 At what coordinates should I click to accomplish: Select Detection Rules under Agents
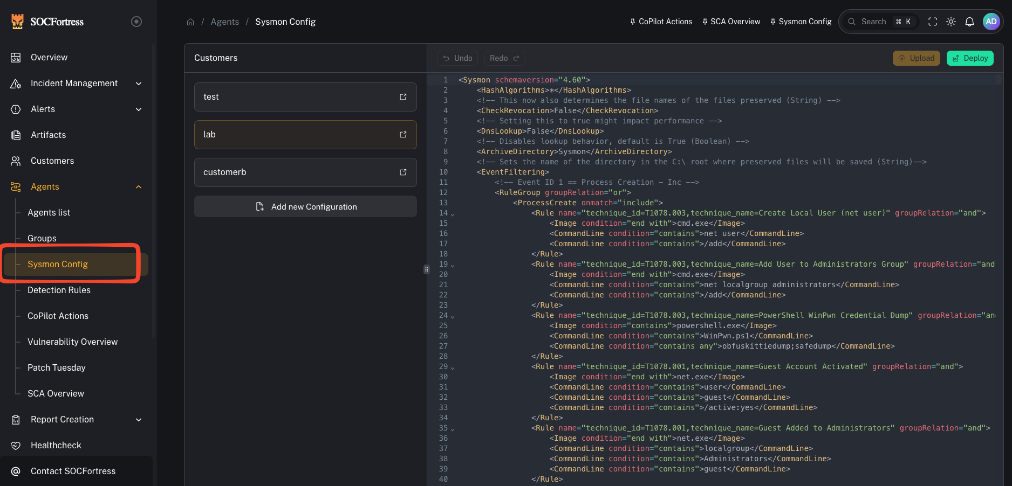[59, 290]
